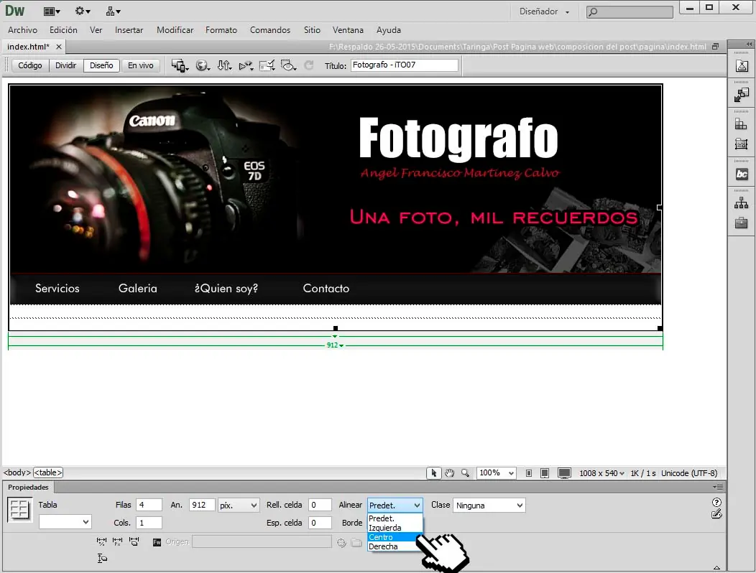Open the Diseñador workspace dropdown
Viewport: 756px width, 573px height.
544,11
